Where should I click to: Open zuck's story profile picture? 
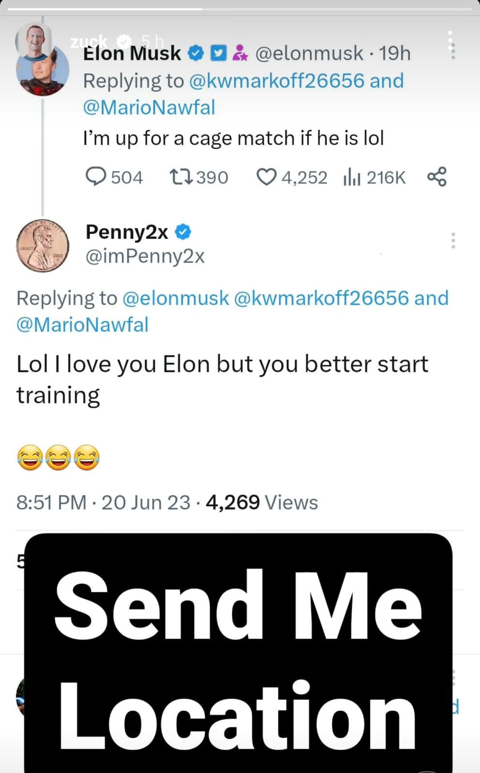click(x=34, y=40)
